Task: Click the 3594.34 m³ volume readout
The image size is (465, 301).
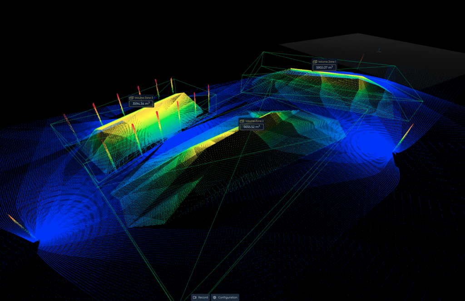Action: (141, 104)
